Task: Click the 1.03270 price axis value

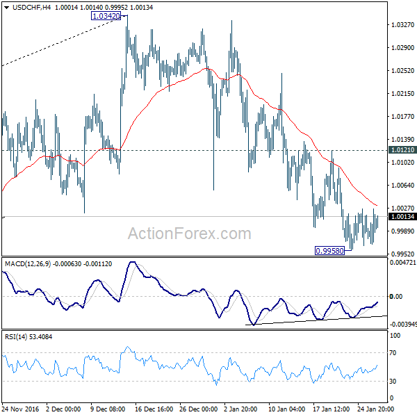Action: coord(402,25)
